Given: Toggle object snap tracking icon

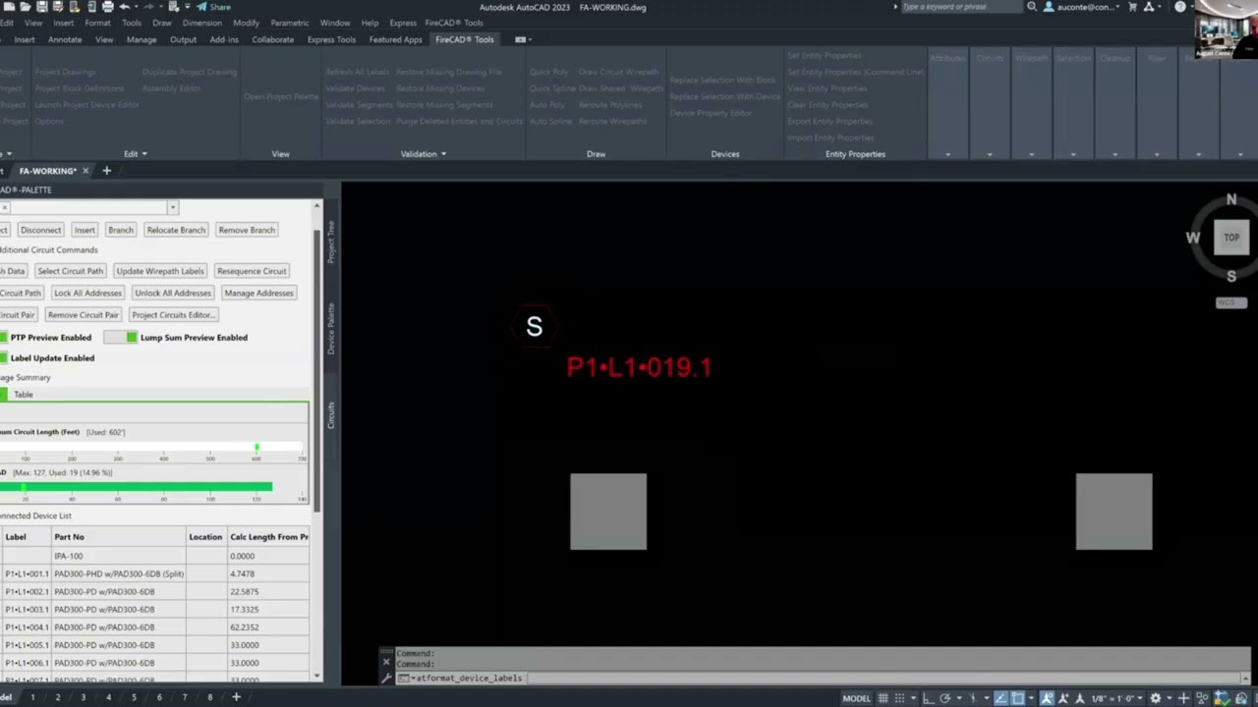Looking at the screenshot, I should [x=1001, y=698].
